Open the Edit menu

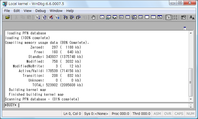pos(17,11)
